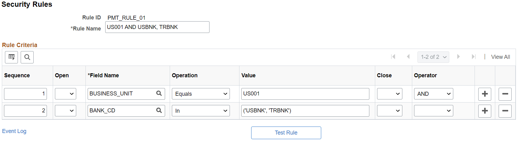
Task: Delete the sequence 2 criteria row
Action: [x=505, y=111]
